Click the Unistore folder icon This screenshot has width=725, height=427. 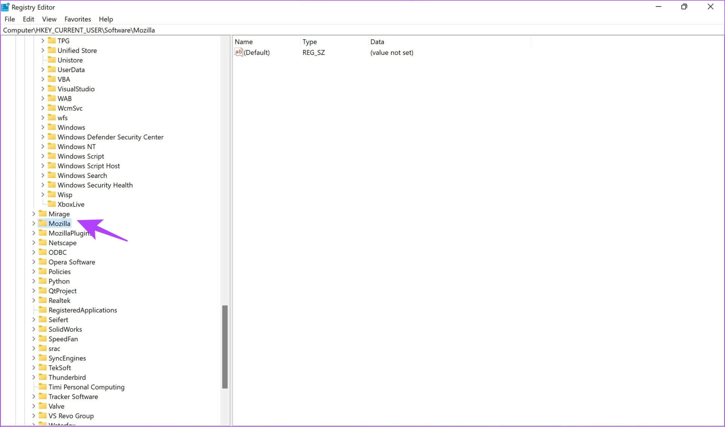[52, 60]
